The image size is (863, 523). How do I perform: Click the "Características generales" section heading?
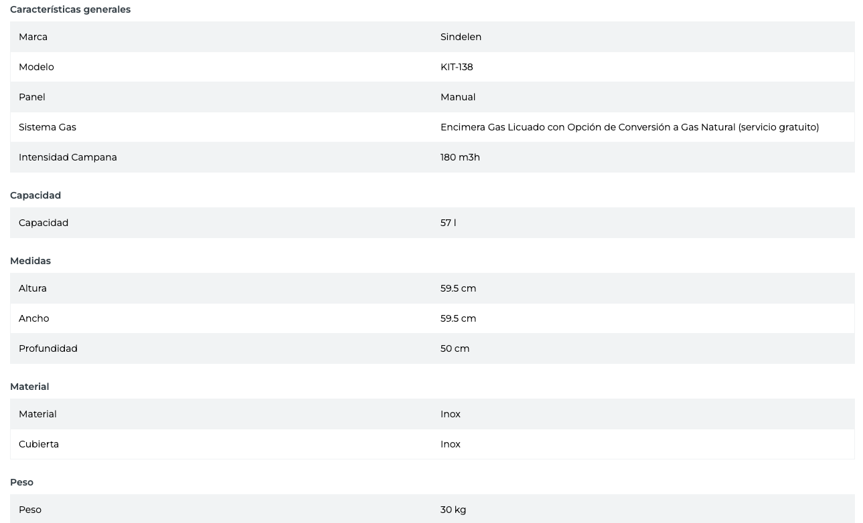click(x=70, y=9)
